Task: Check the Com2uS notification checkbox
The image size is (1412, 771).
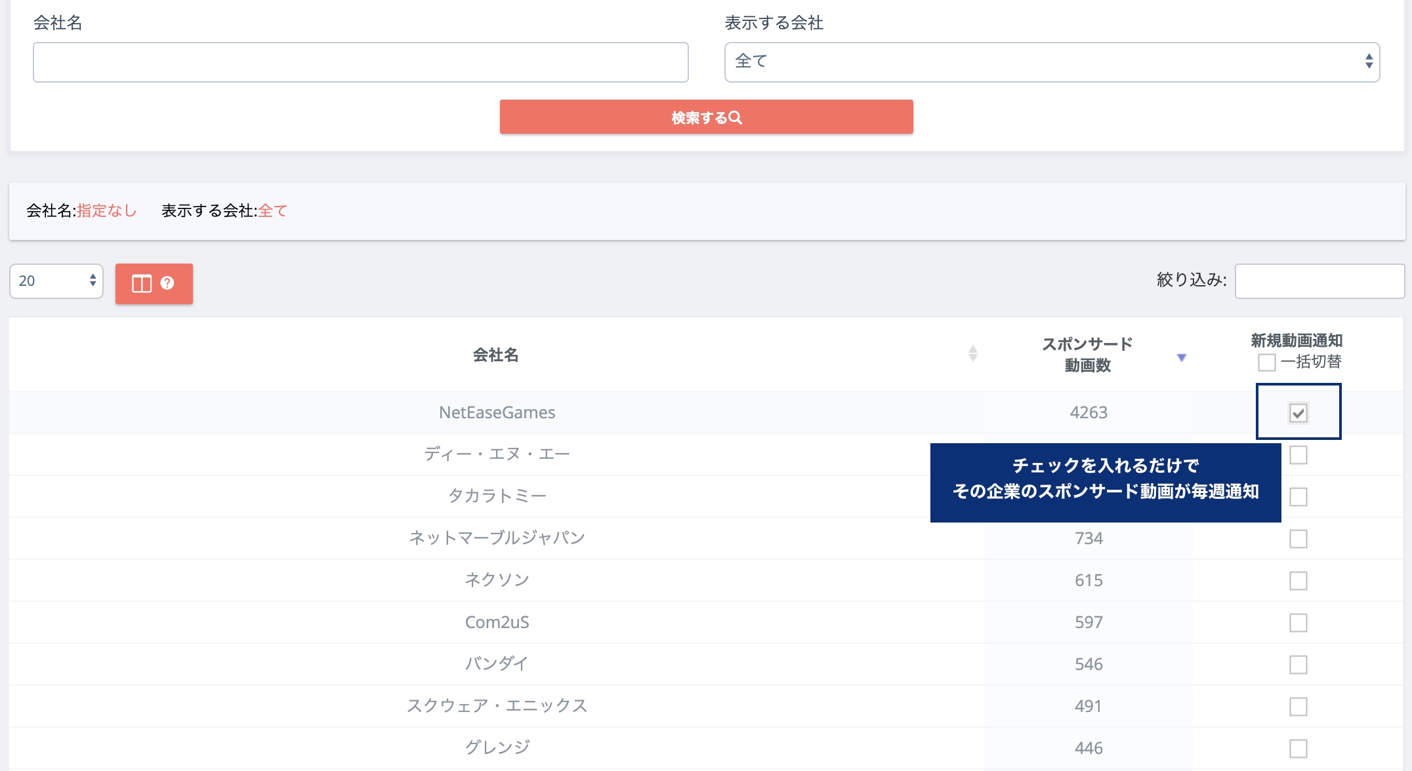Action: (1298, 622)
